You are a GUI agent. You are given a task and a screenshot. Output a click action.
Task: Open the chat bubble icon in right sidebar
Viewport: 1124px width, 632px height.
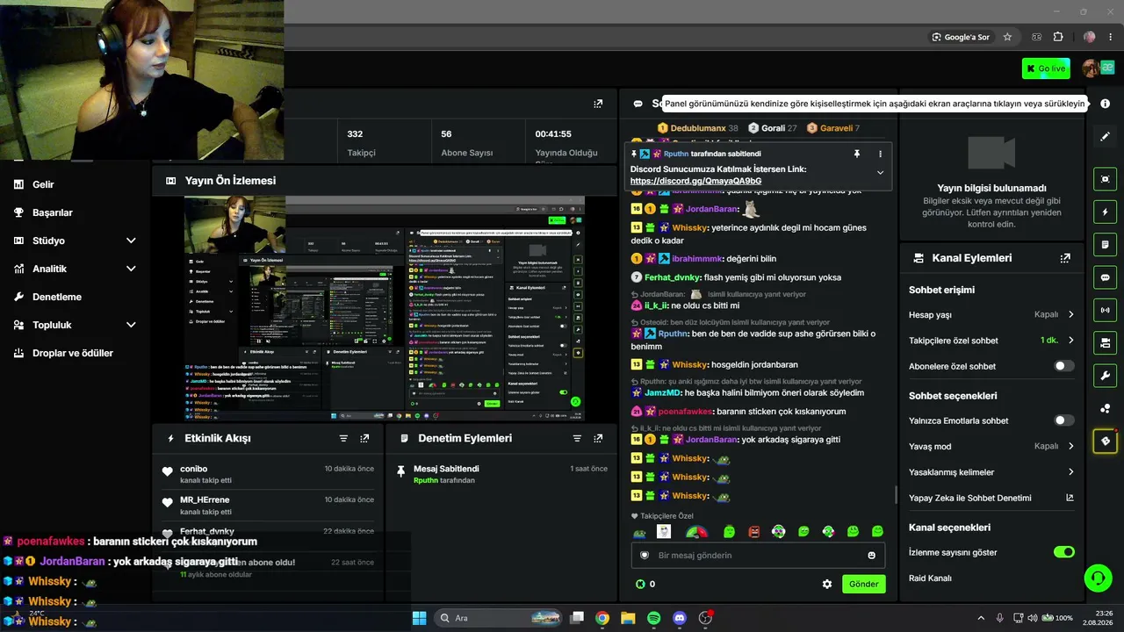(1105, 277)
